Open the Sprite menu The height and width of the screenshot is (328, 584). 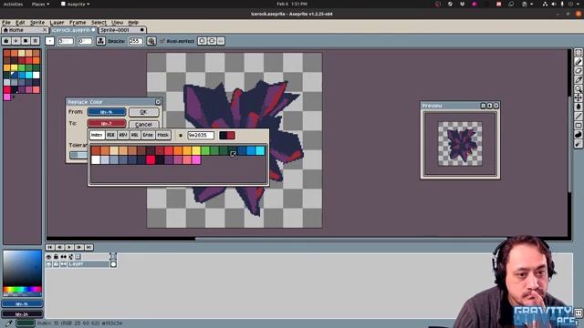(x=37, y=22)
